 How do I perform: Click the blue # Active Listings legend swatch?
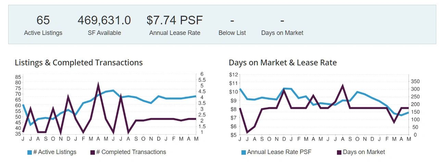click(x=29, y=152)
